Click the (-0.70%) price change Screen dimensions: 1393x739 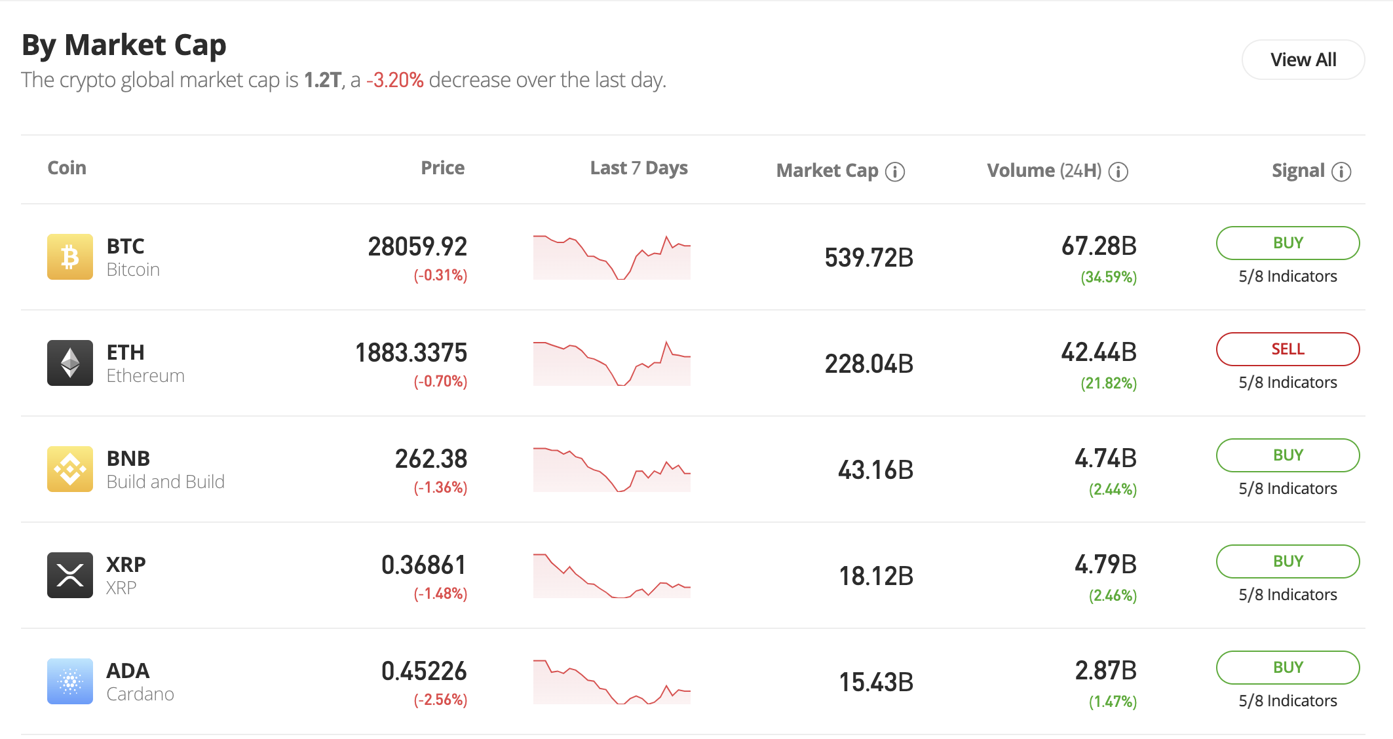coord(440,382)
